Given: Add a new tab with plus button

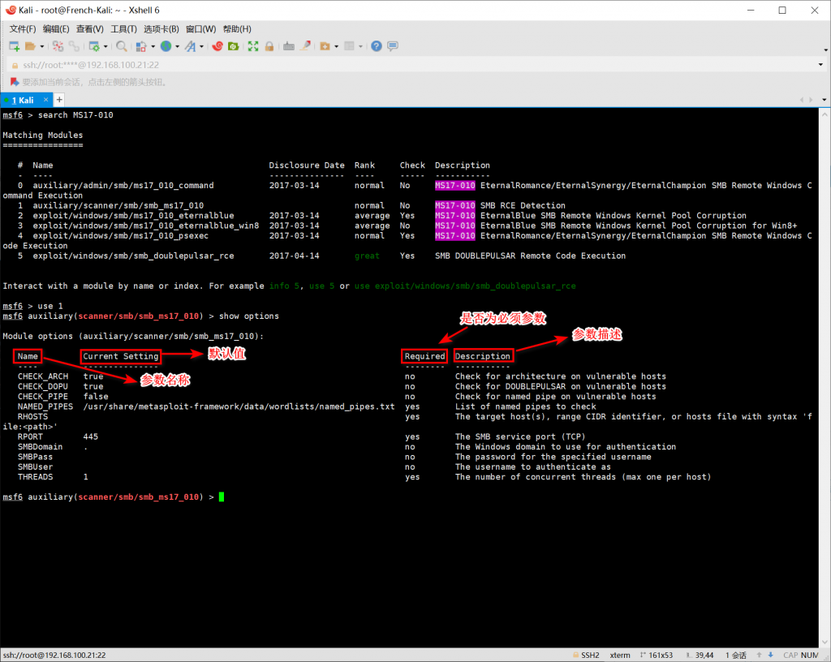Looking at the screenshot, I should 59,100.
